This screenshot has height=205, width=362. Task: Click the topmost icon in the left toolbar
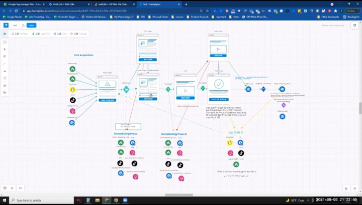5,42
